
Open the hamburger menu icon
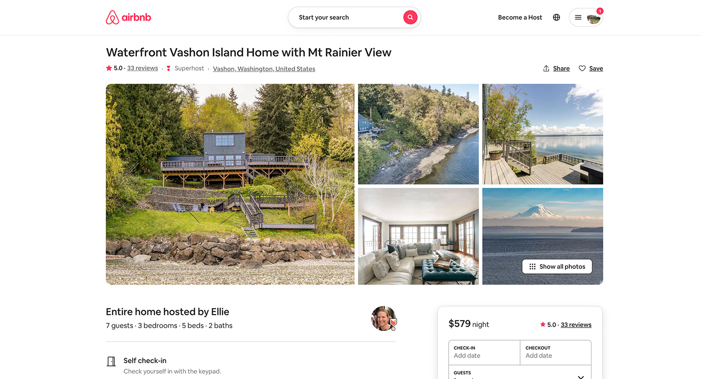pyautogui.click(x=578, y=17)
